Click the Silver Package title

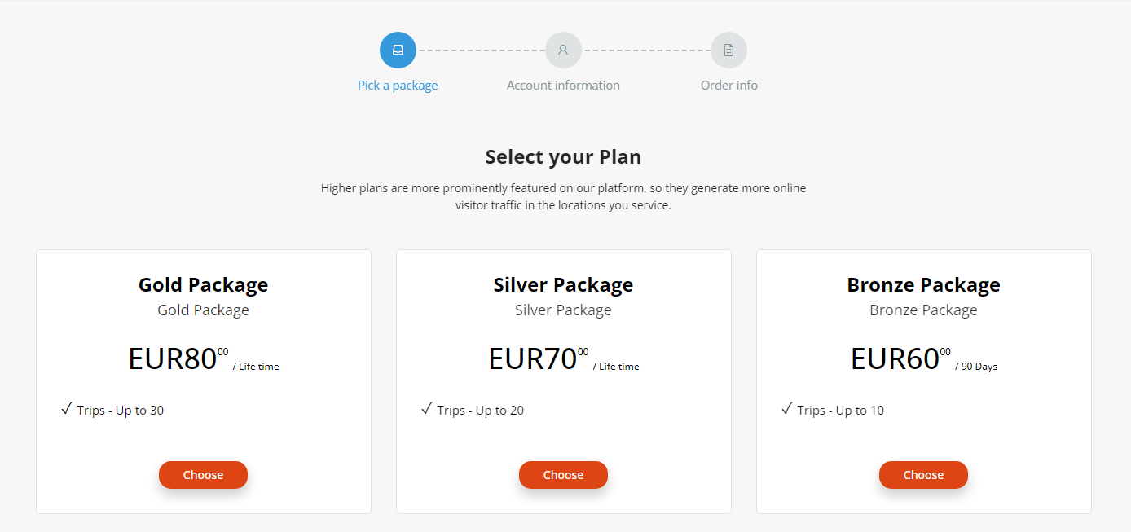(x=563, y=285)
